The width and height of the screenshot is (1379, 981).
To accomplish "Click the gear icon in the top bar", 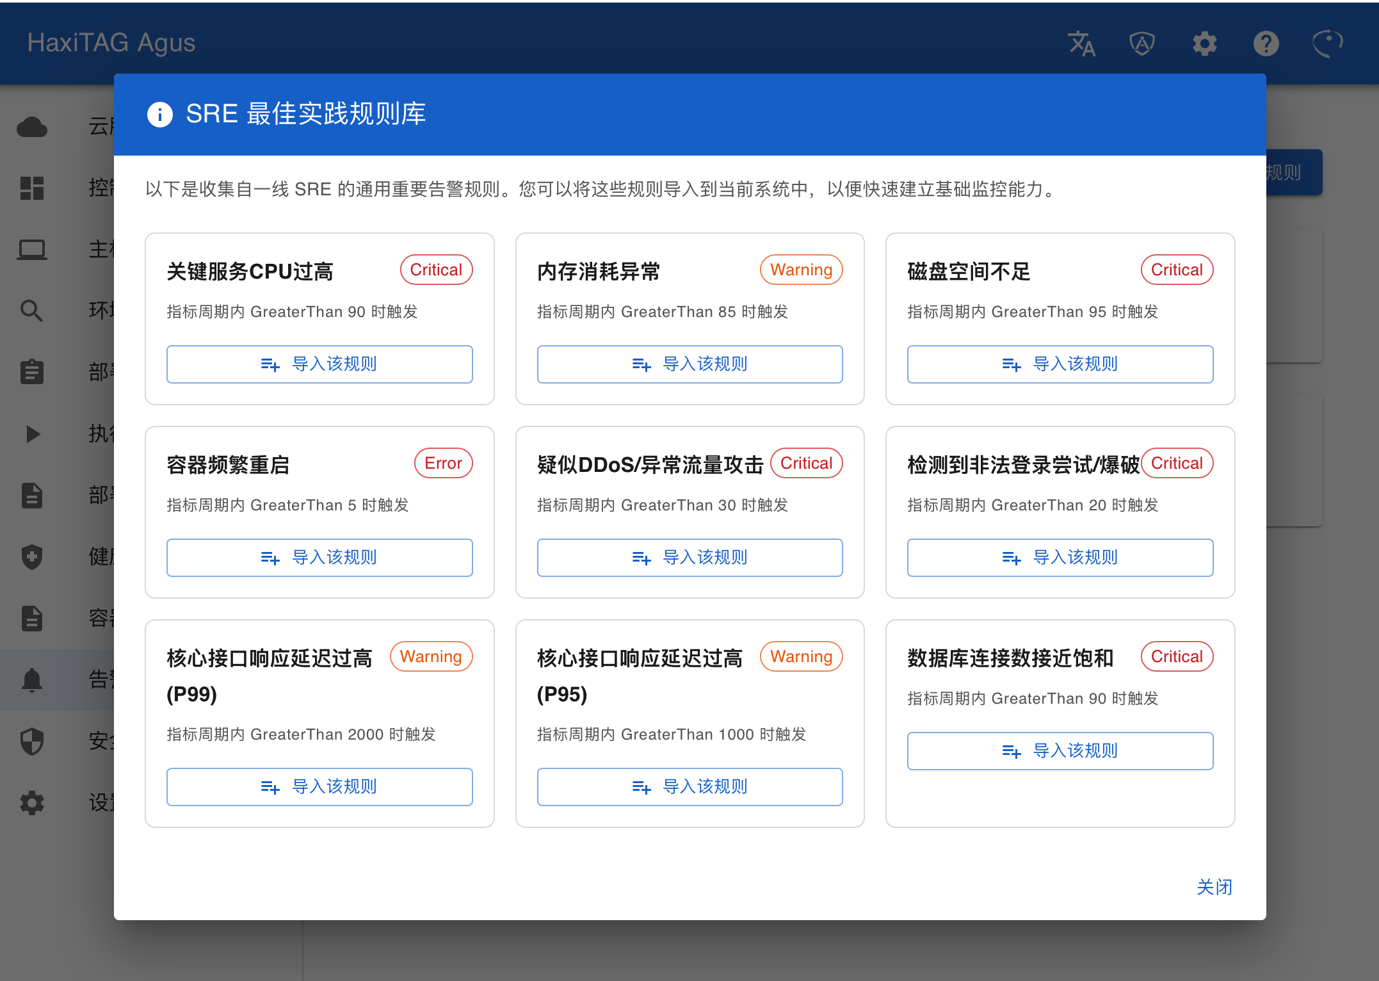I will pos(1204,43).
